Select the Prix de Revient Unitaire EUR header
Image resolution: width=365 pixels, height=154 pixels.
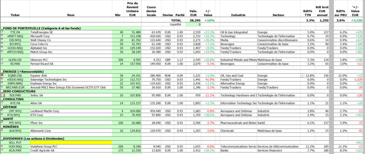click(133, 9)
